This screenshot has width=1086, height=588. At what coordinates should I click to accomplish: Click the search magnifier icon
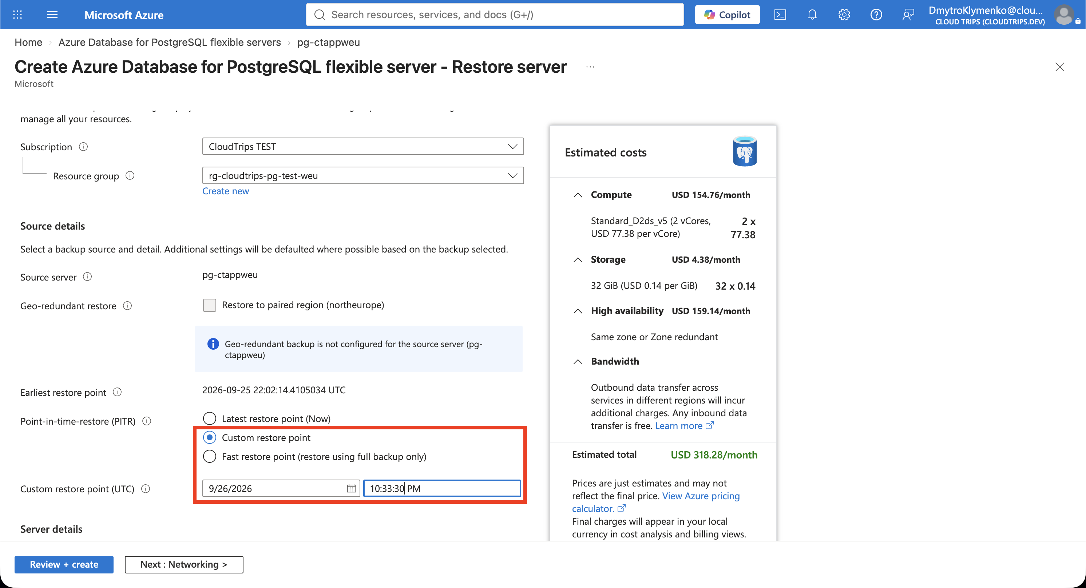pyautogui.click(x=320, y=15)
